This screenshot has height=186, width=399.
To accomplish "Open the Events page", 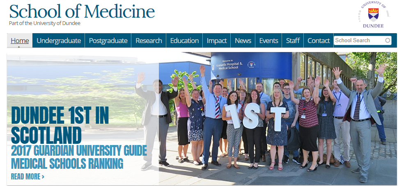I will pos(268,41).
